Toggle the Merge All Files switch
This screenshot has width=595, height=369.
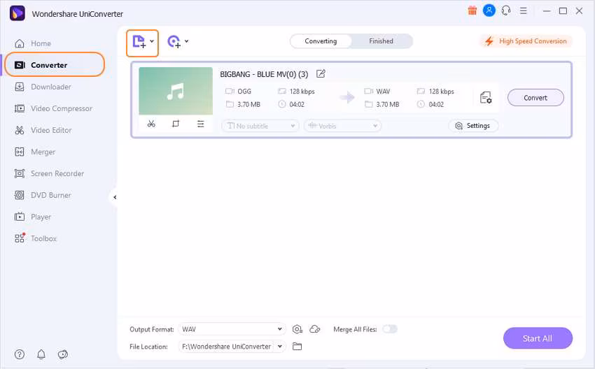(x=390, y=329)
